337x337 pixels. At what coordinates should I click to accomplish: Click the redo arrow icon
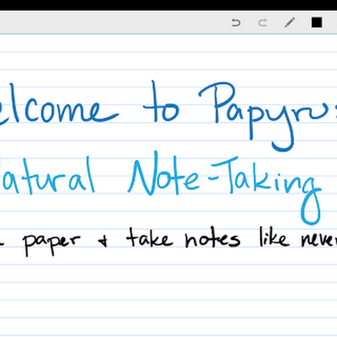(263, 23)
